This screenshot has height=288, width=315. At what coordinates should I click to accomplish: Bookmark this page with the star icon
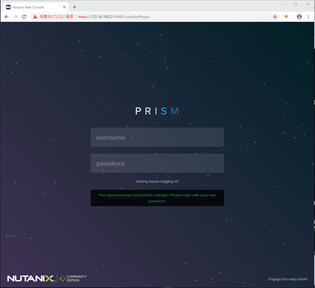point(275,17)
